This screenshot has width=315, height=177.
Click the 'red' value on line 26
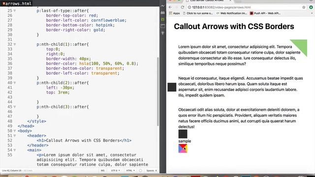[x=93, y=15]
